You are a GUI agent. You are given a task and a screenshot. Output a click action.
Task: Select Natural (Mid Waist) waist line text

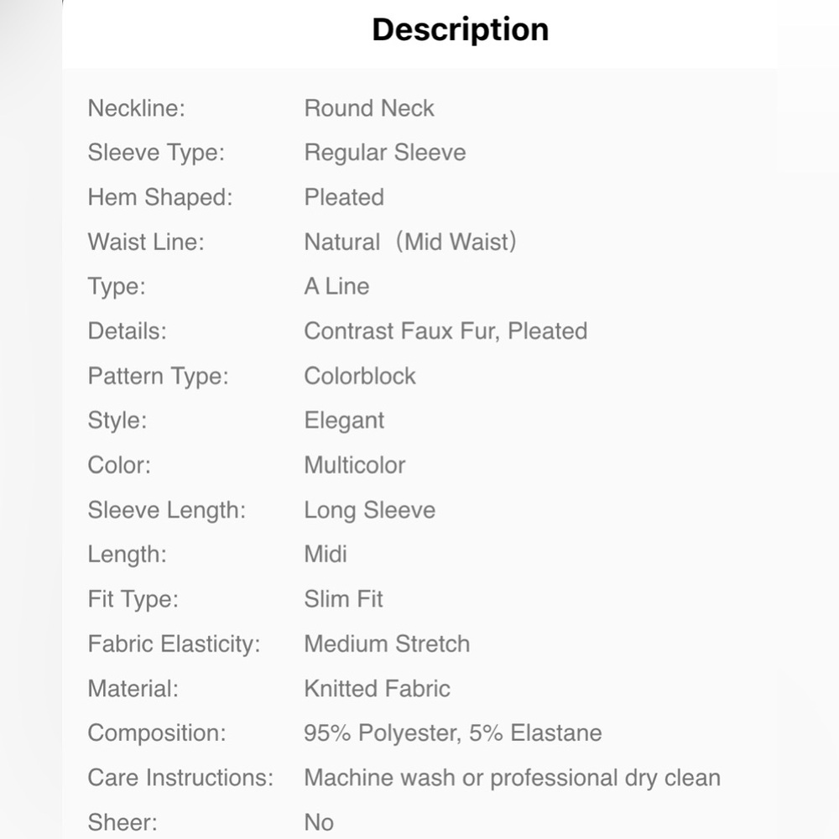coord(410,242)
